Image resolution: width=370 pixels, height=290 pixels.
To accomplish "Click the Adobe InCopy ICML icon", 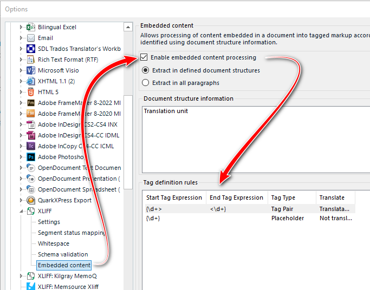I will [31, 146].
